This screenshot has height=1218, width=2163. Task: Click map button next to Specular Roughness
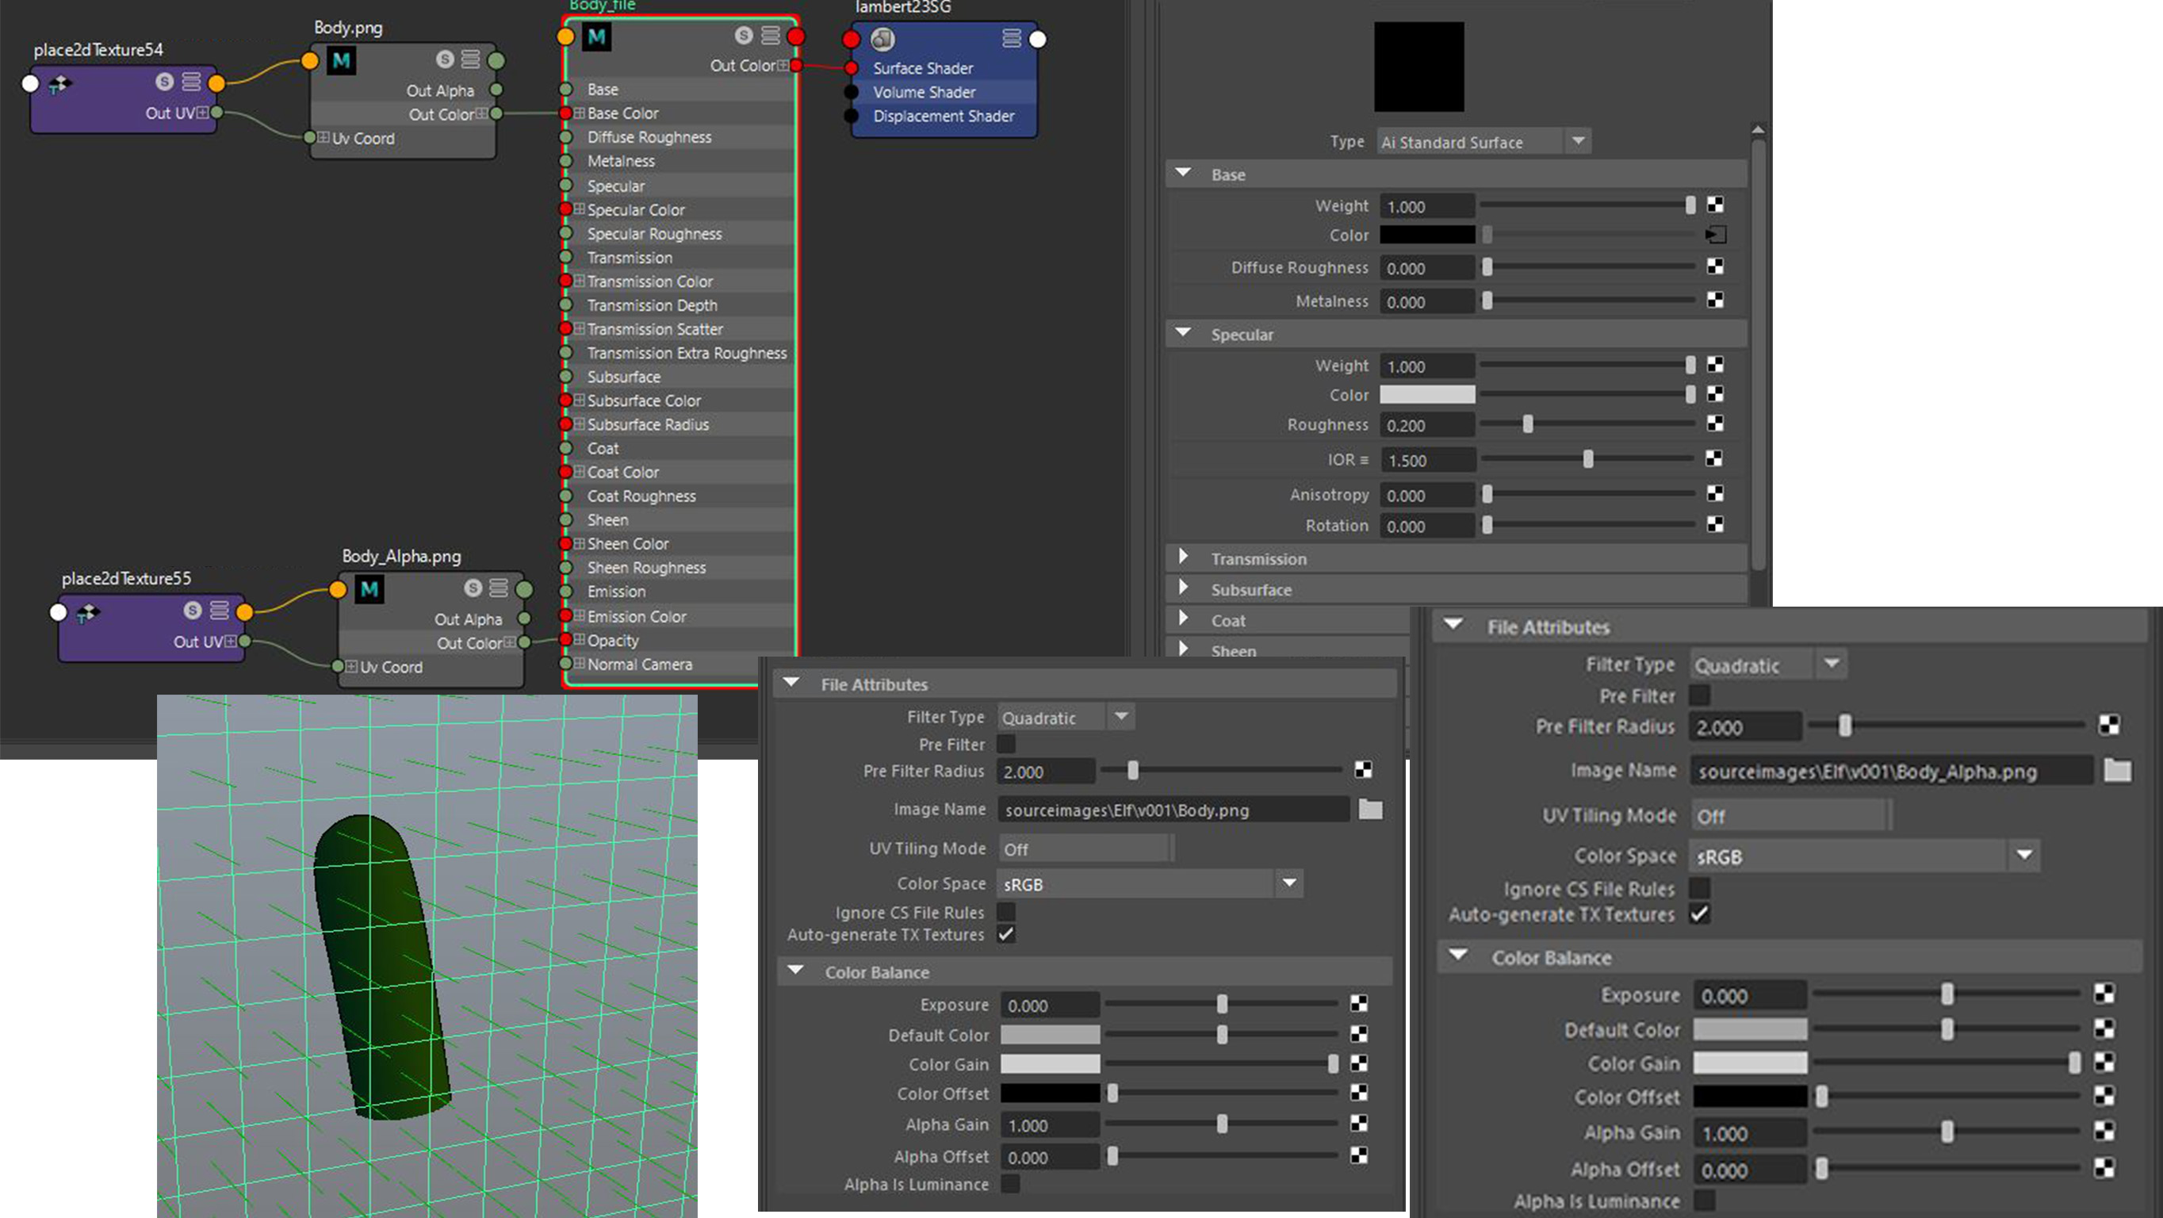tap(1714, 423)
